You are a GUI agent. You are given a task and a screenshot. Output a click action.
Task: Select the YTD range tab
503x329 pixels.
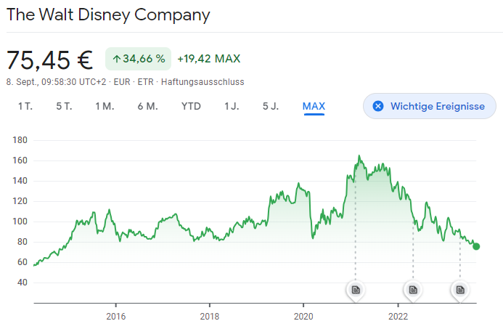(x=191, y=106)
